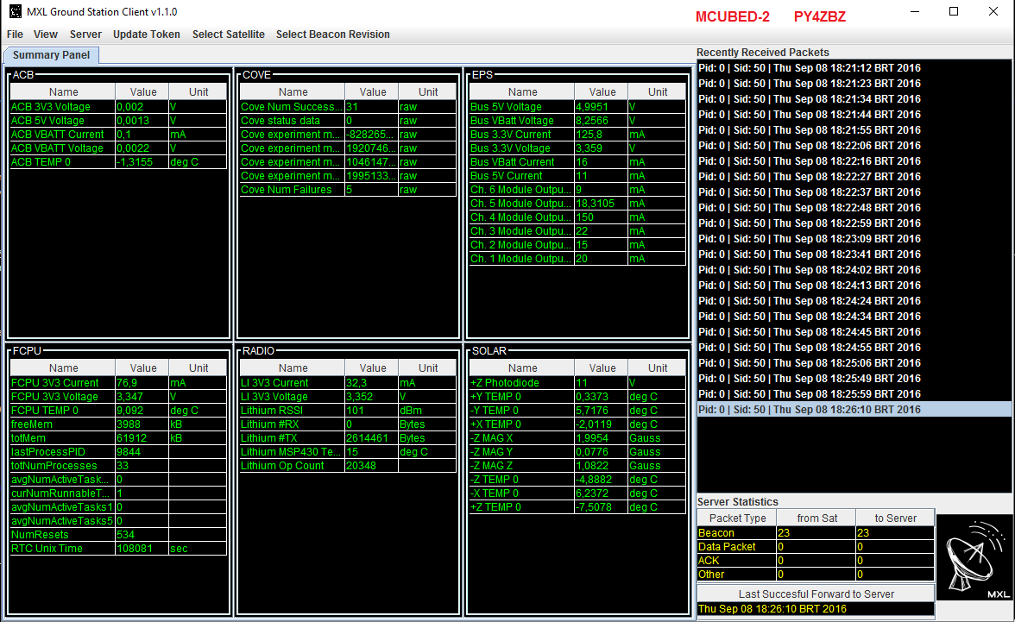Select the packet received at 18:23:41
This screenshot has height=622, width=1015.
coord(809,254)
